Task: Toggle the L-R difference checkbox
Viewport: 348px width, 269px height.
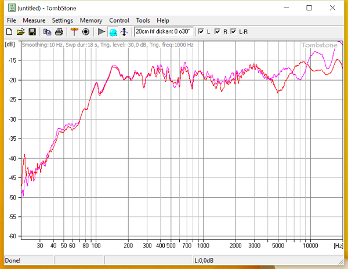Action: tap(233, 31)
